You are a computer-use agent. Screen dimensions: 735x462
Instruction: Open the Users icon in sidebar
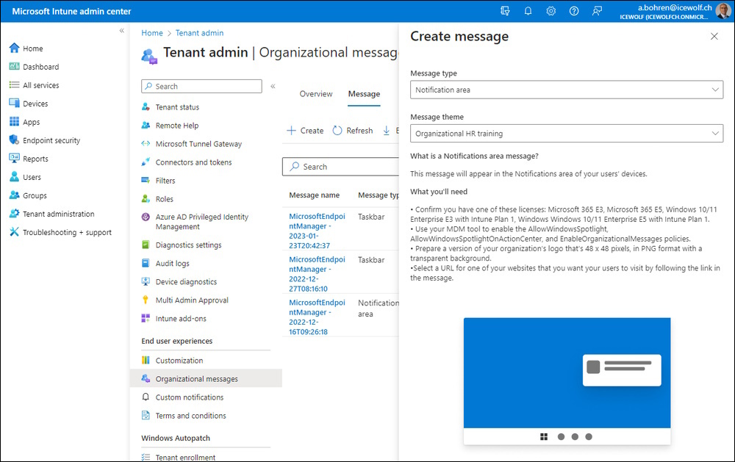click(x=14, y=176)
